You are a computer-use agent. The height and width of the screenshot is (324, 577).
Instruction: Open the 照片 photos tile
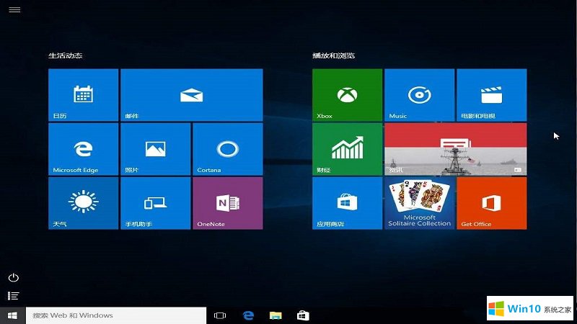pos(155,149)
